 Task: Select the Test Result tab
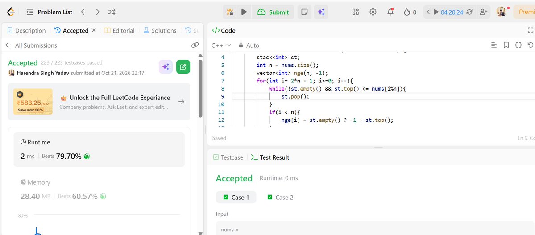(x=270, y=157)
